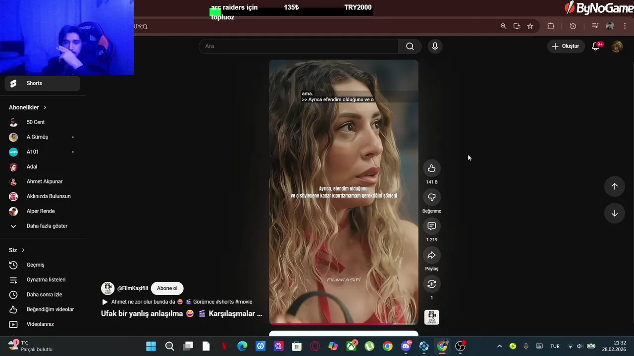Click install app icon in address bar
This screenshot has width=634, height=356.
[517, 26]
